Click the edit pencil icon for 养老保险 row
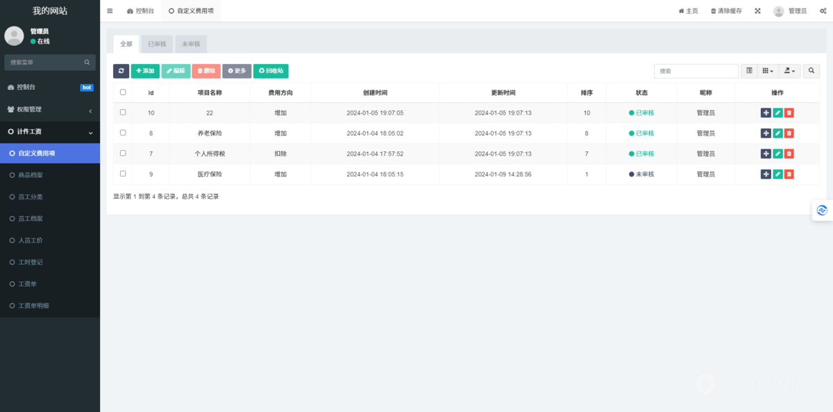 777,133
